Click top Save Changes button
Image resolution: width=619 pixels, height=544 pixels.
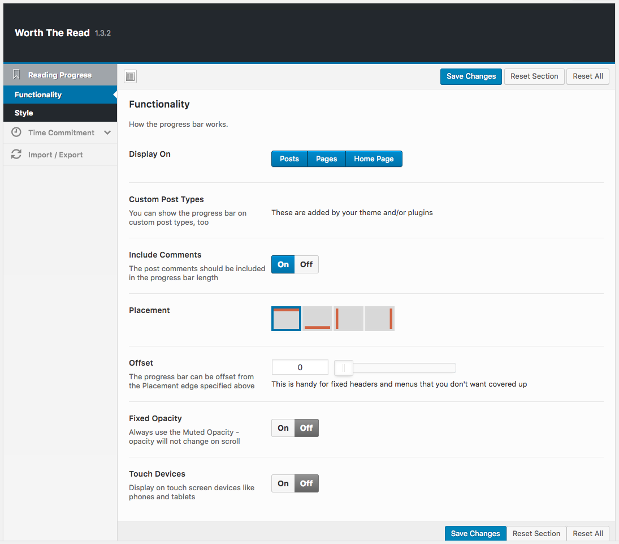[471, 76]
